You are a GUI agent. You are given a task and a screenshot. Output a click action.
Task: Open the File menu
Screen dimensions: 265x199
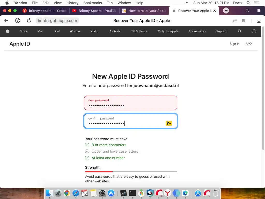[x=35, y=3]
